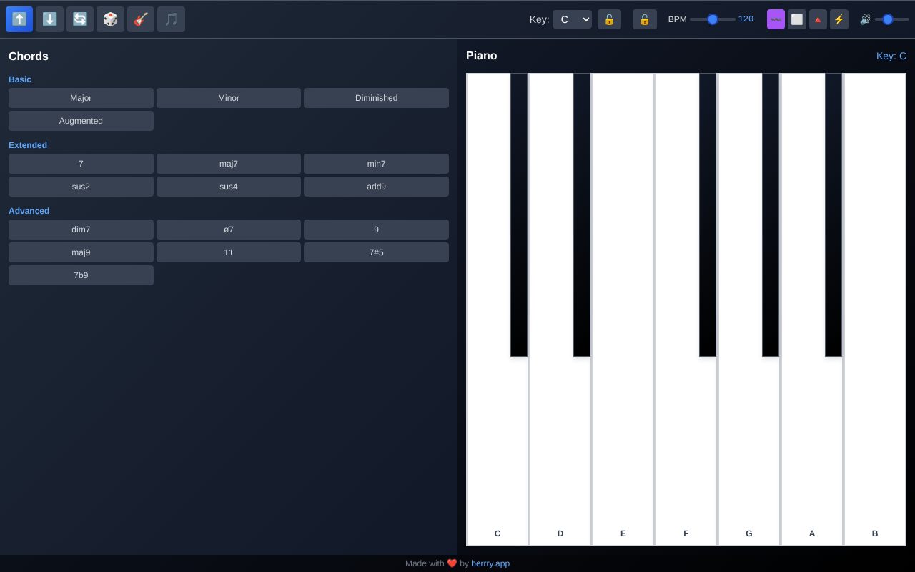915x572 pixels.
Task: Open the Key selection dropdown
Action: pyautogui.click(x=572, y=19)
